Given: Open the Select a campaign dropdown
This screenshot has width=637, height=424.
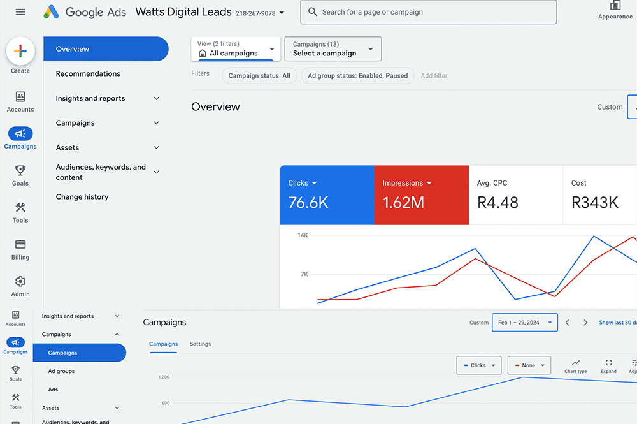Looking at the screenshot, I should [333, 49].
